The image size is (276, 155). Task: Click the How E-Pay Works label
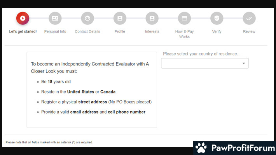pyautogui.click(x=185, y=34)
